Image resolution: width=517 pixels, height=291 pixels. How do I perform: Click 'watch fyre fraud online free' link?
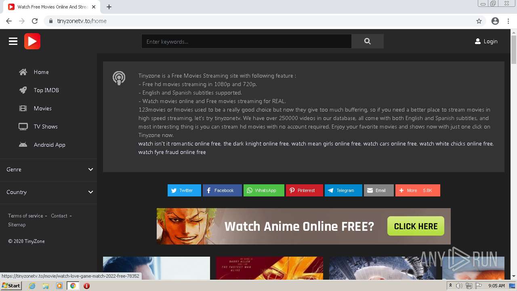pyautogui.click(x=172, y=152)
